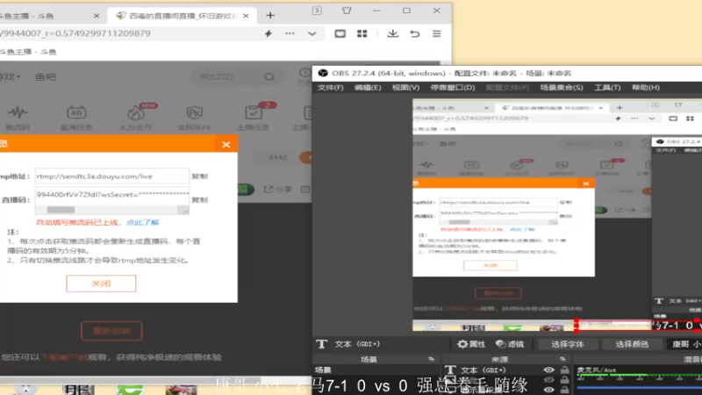Image resolution: width=702 pixels, height=395 pixels.
Task: Open 属性 properties gear in OBS toolbar
Action: pyautogui.click(x=471, y=344)
